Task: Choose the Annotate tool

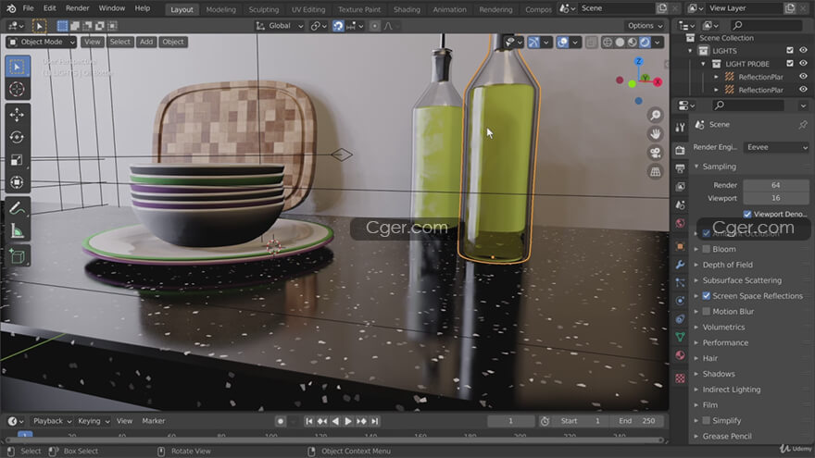Action: (18, 208)
